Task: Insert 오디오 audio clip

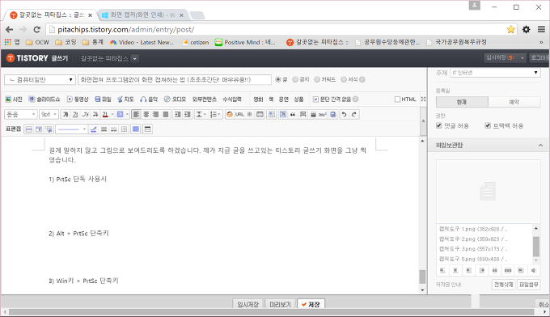Action: 175,99
